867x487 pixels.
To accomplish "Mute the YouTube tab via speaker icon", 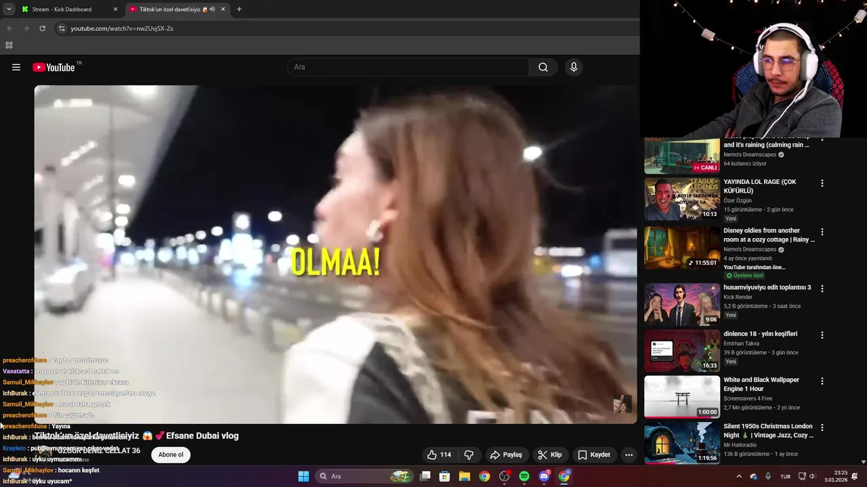I will pos(212,9).
